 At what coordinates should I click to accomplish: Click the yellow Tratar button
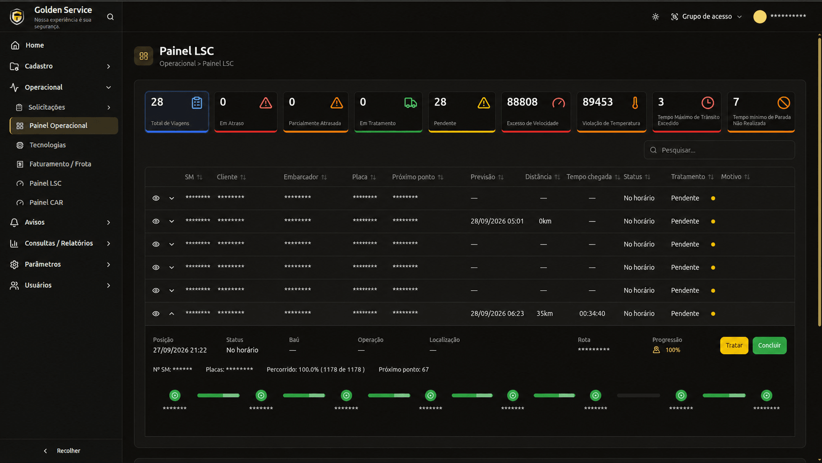734,345
